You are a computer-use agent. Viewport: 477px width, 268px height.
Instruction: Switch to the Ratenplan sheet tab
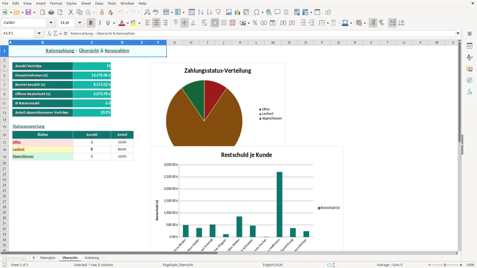click(x=48, y=258)
